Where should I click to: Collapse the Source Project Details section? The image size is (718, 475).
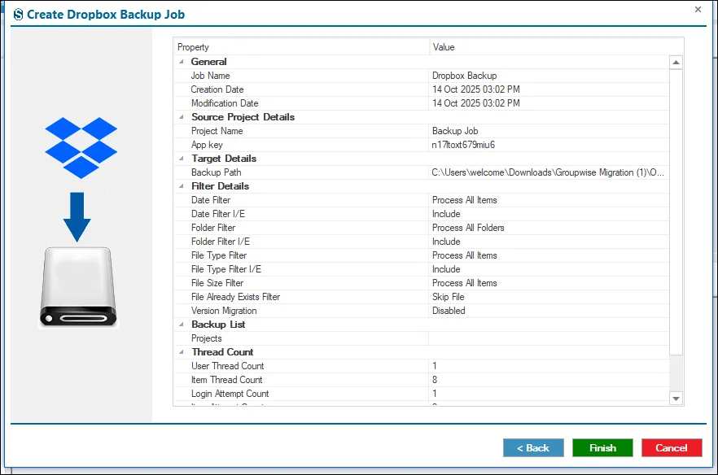click(182, 117)
